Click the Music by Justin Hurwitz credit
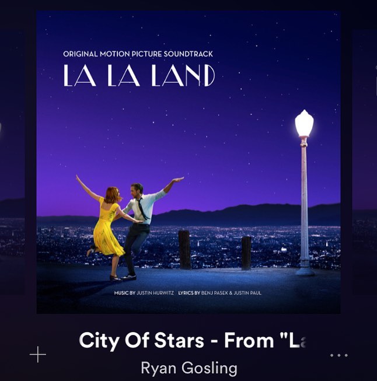Viewport: 377px width, 381px height. coord(144,293)
